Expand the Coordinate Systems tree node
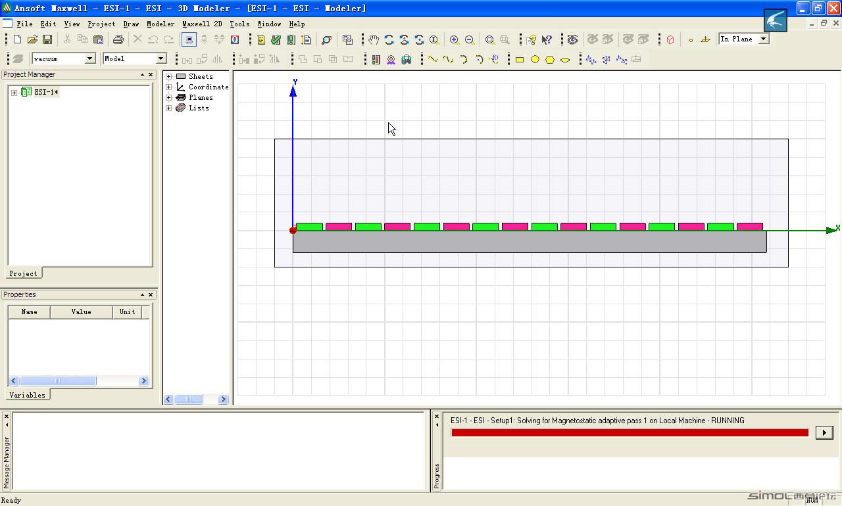This screenshot has width=842, height=506. pyautogui.click(x=169, y=87)
